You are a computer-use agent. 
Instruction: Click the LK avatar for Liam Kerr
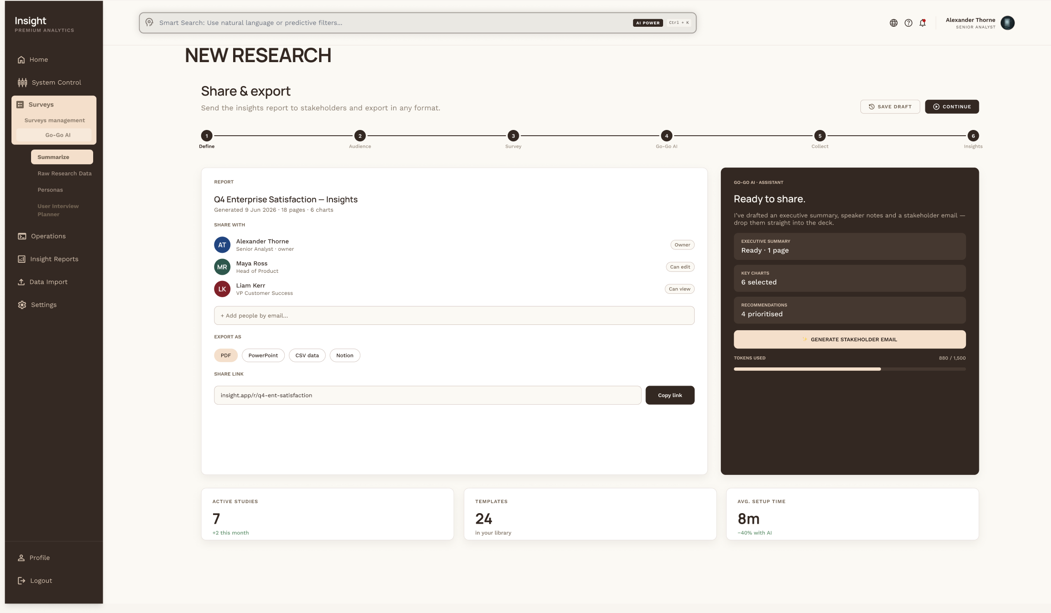[222, 289]
